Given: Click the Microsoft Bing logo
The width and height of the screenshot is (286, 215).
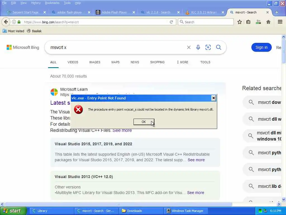Looking at the screenshot, I should click(23, 47).
